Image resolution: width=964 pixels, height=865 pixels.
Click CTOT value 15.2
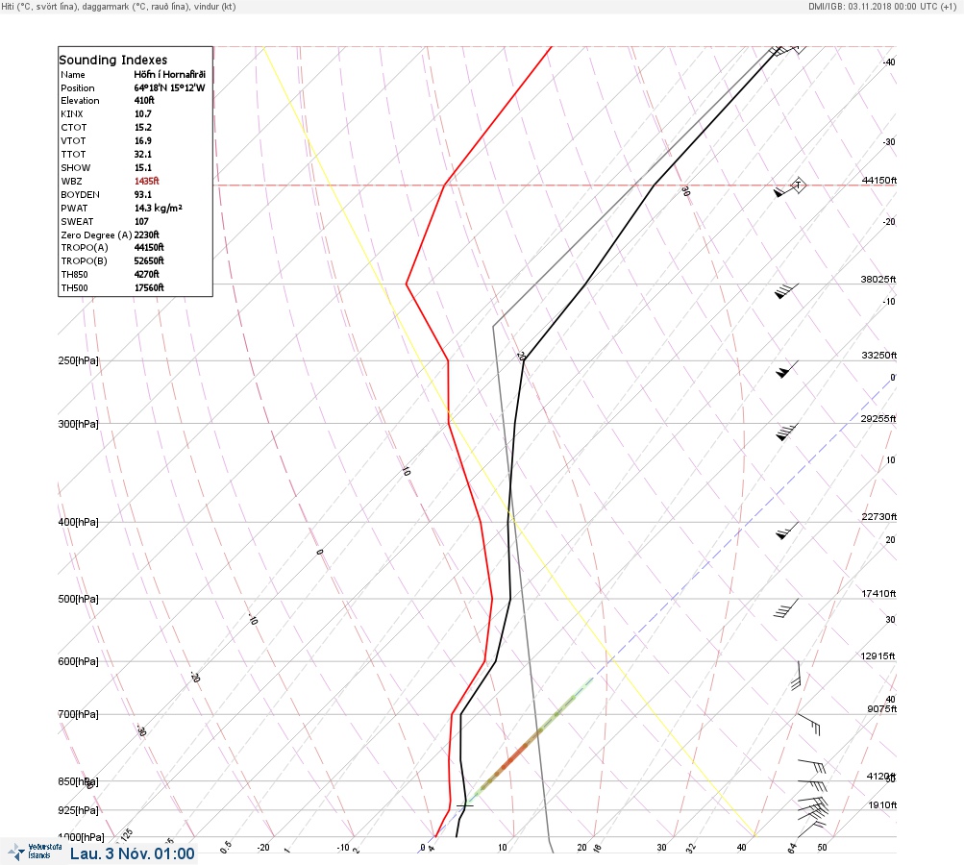tap(142, 127)
